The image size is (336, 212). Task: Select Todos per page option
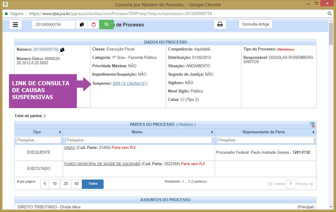(x=93, y=184)
